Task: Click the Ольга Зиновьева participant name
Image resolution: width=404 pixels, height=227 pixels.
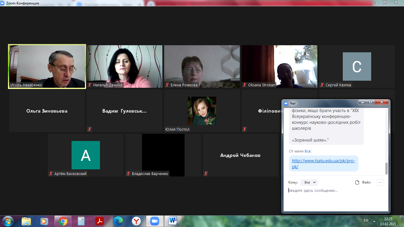Action: point(47,111)
